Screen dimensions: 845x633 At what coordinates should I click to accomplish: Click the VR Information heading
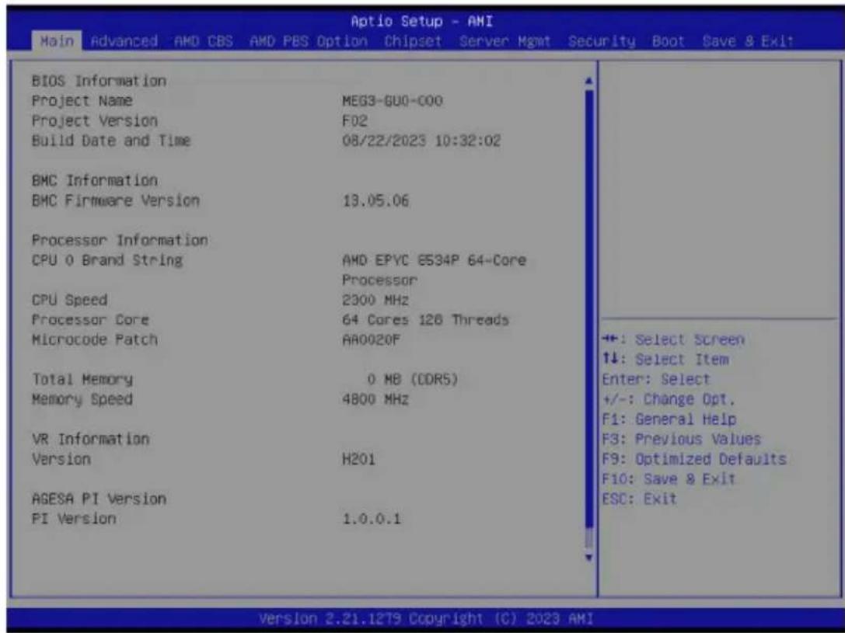coord(90,440)
